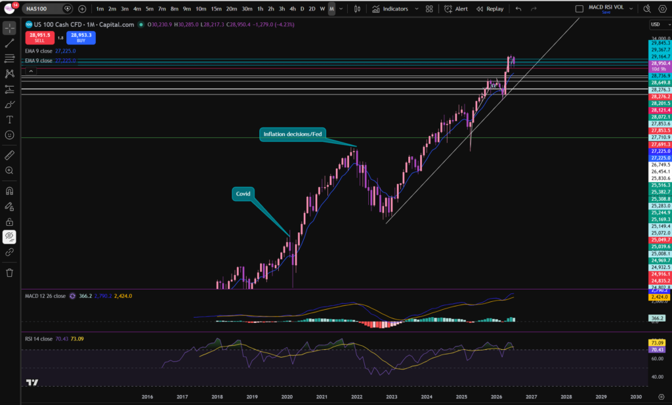Undo the last chart action
672x405 pixels.
pos(518,9)
